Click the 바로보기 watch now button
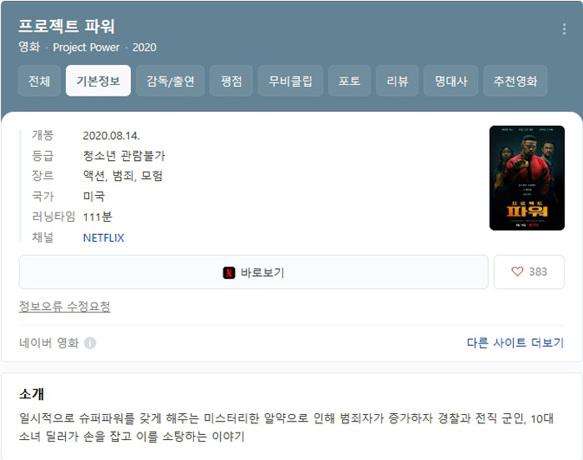The image size is (583, 460). tap(253, 272)
